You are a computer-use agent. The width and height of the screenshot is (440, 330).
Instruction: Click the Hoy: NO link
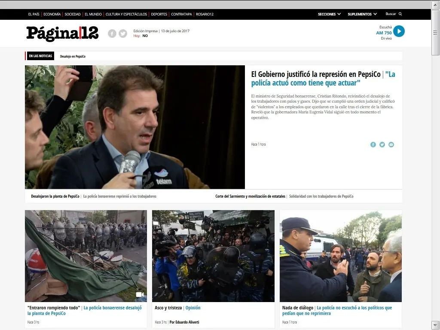[x=141, y=36]
